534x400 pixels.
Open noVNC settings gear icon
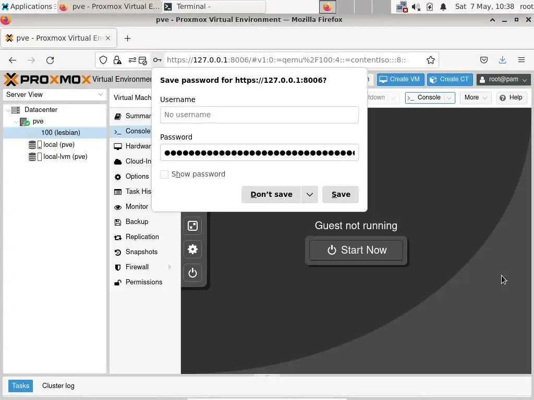coord(193,249)
